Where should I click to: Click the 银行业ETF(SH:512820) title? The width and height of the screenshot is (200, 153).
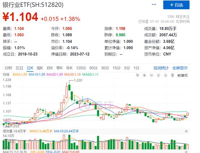[x=33, y=5]
